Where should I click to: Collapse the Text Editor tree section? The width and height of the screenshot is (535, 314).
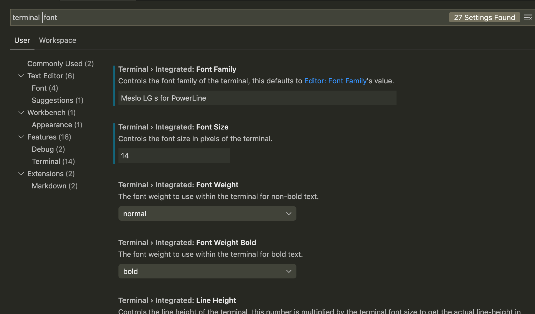(21, 76)
